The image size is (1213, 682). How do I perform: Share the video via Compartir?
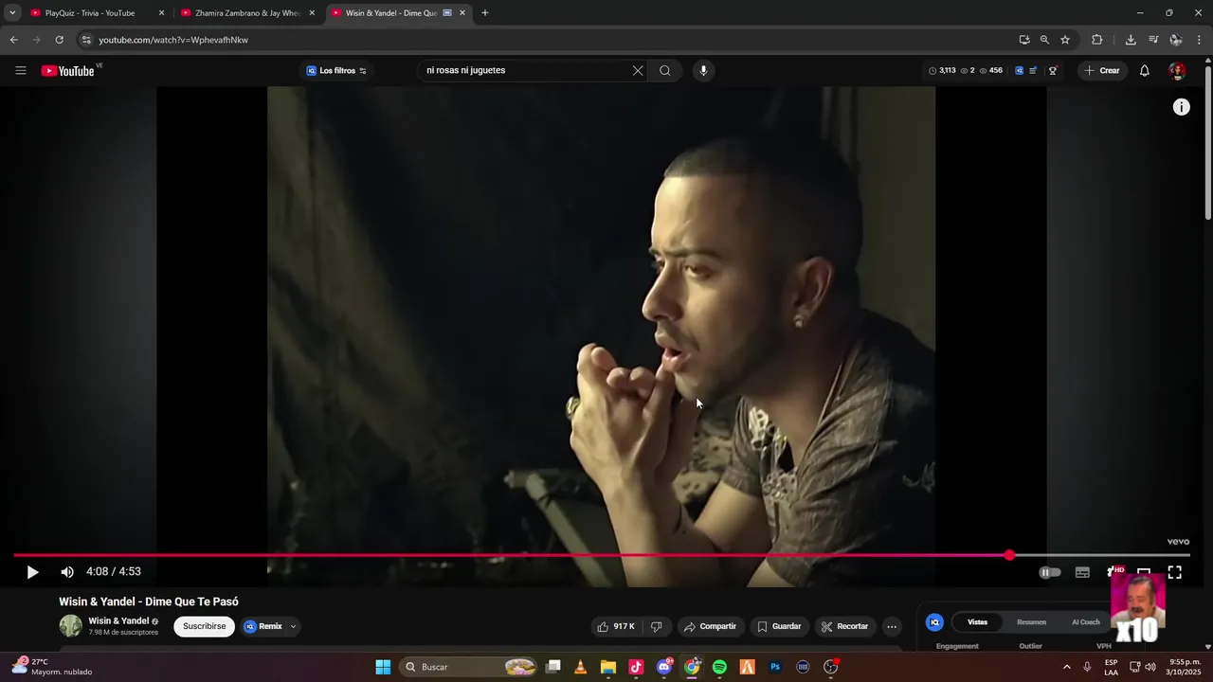click(711, 626)
